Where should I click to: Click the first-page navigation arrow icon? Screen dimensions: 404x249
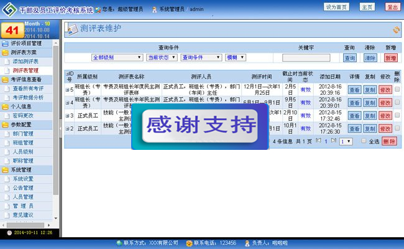point(318,141)
